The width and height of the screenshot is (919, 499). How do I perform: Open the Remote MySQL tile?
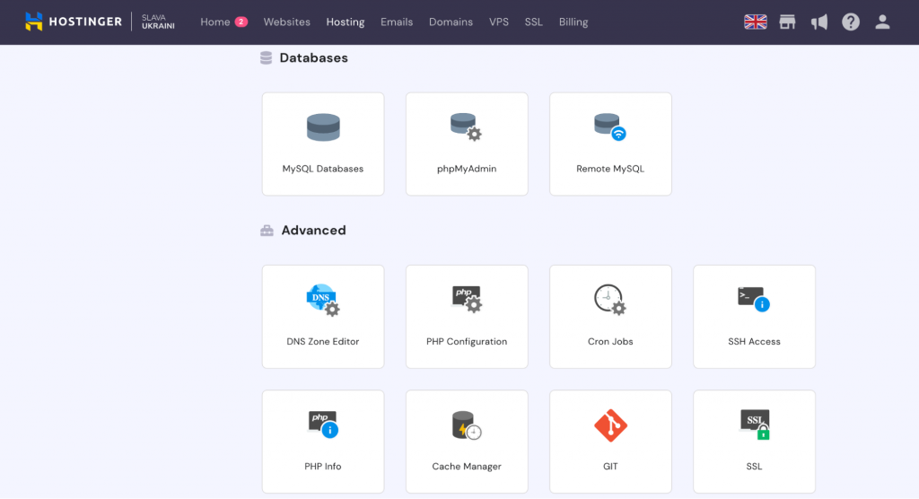(x=610, y=144)
